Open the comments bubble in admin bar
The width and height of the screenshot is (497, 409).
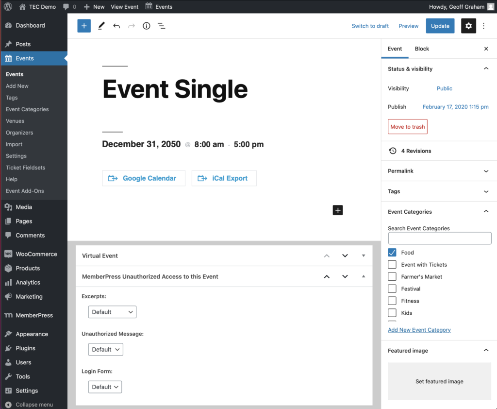[x=66, y=7]
